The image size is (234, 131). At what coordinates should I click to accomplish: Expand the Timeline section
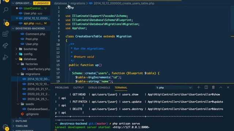(13, 126)
